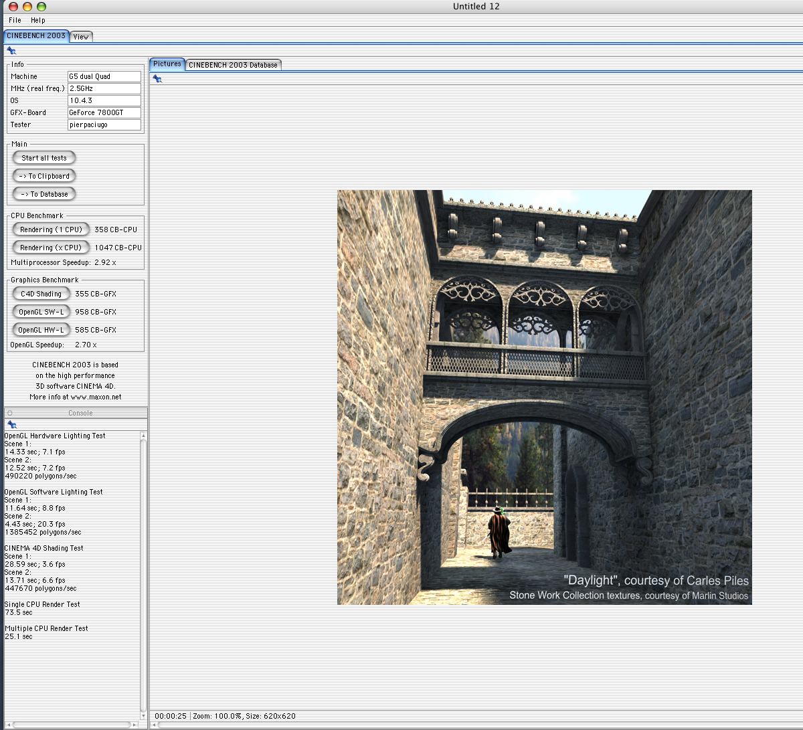
Task: Click the Machine field with G5 dual Quad
Action: point(104,76)
